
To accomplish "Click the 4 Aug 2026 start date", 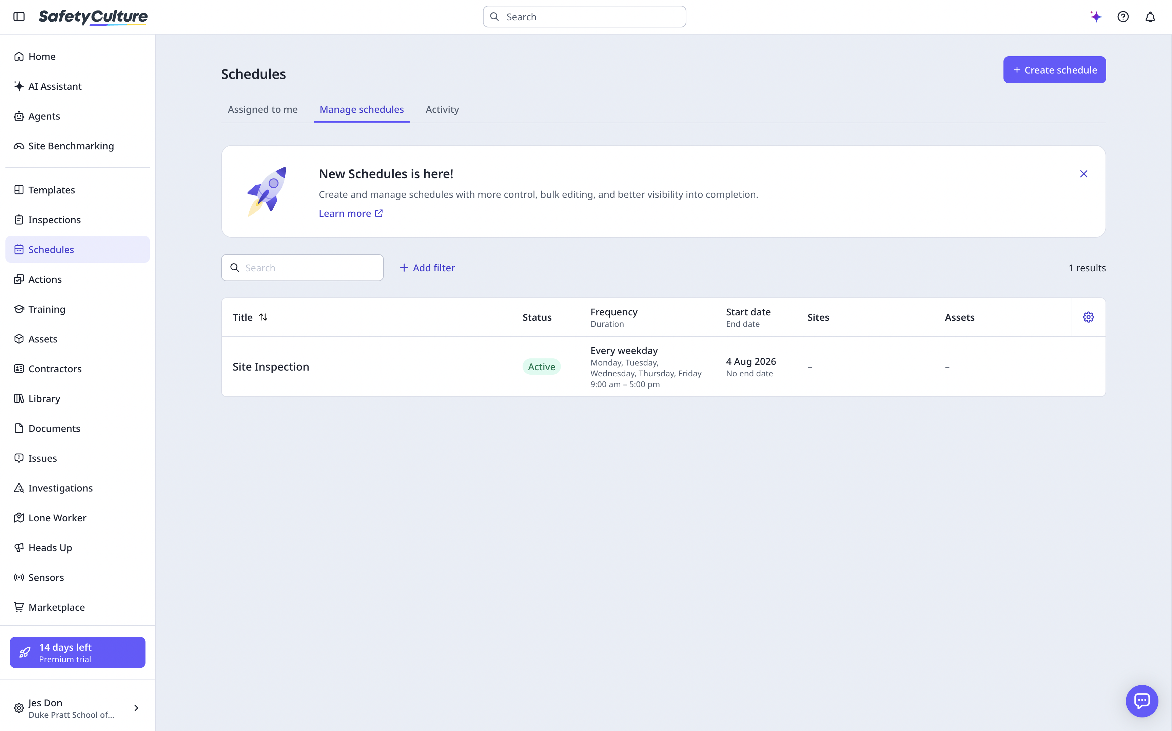I will [x=751, y=362].
